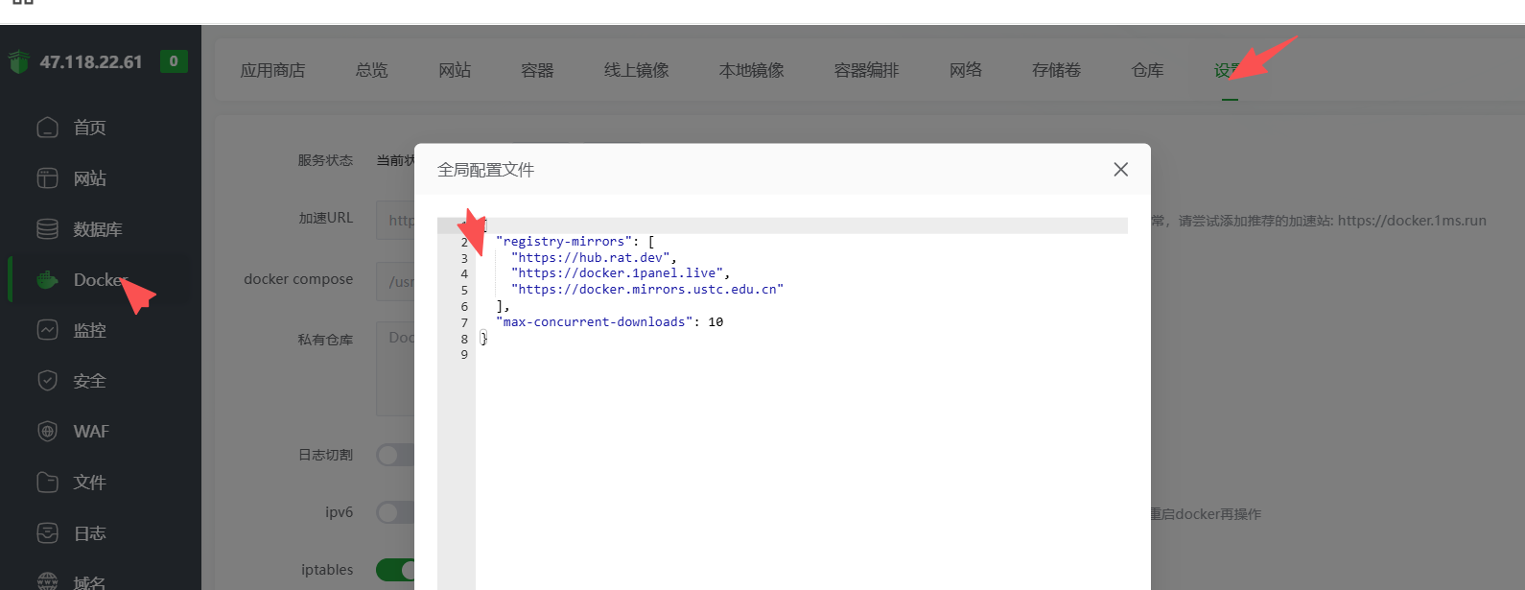1525x590 pixels.
Task: Click the https://docker.mirrors.ustc.edu.cn line
Action: click(647, 290)
